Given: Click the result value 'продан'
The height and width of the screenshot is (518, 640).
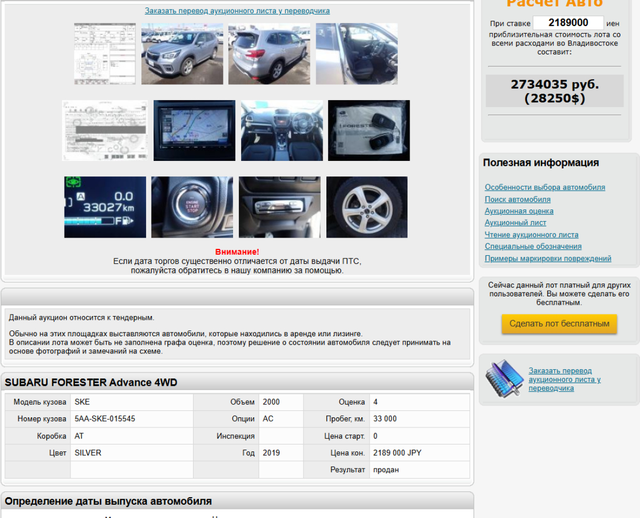Looking at the screenshot, I should pos(386,470).
